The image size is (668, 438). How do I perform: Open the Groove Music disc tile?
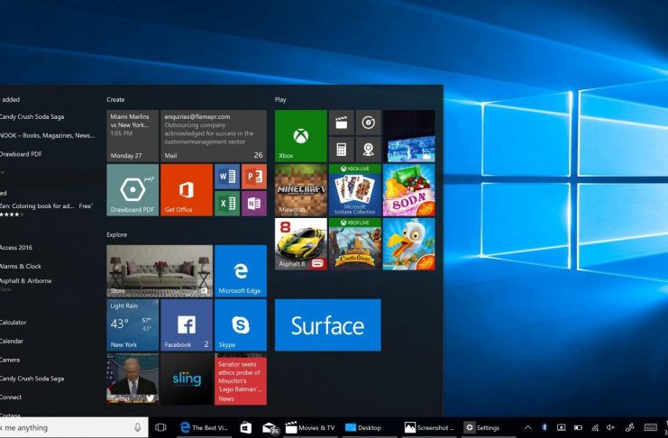point(368,123)
